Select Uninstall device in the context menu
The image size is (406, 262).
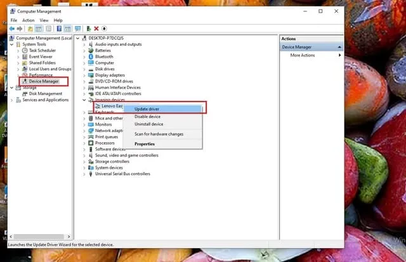(148, 124)
